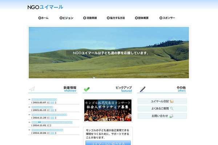Viewport: 218px width, 145px height.
Task: Click the banner caption NGOユイマールは子ども達の夢を応援しています
Action: point(111,53)
